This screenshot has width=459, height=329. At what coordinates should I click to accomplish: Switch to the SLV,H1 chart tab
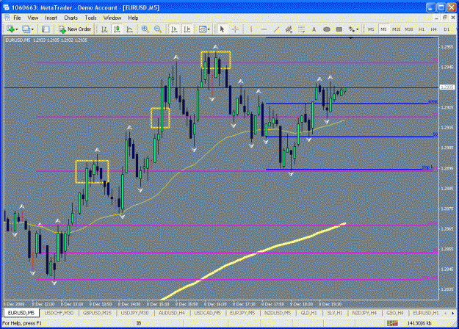335,313
